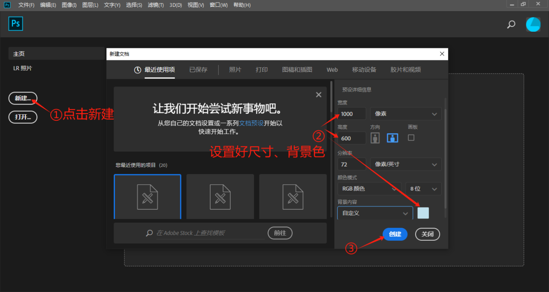Viewport: 549px width, 292px height.
Task: Open the 图层(L) menu
Action: pos(90,5)
